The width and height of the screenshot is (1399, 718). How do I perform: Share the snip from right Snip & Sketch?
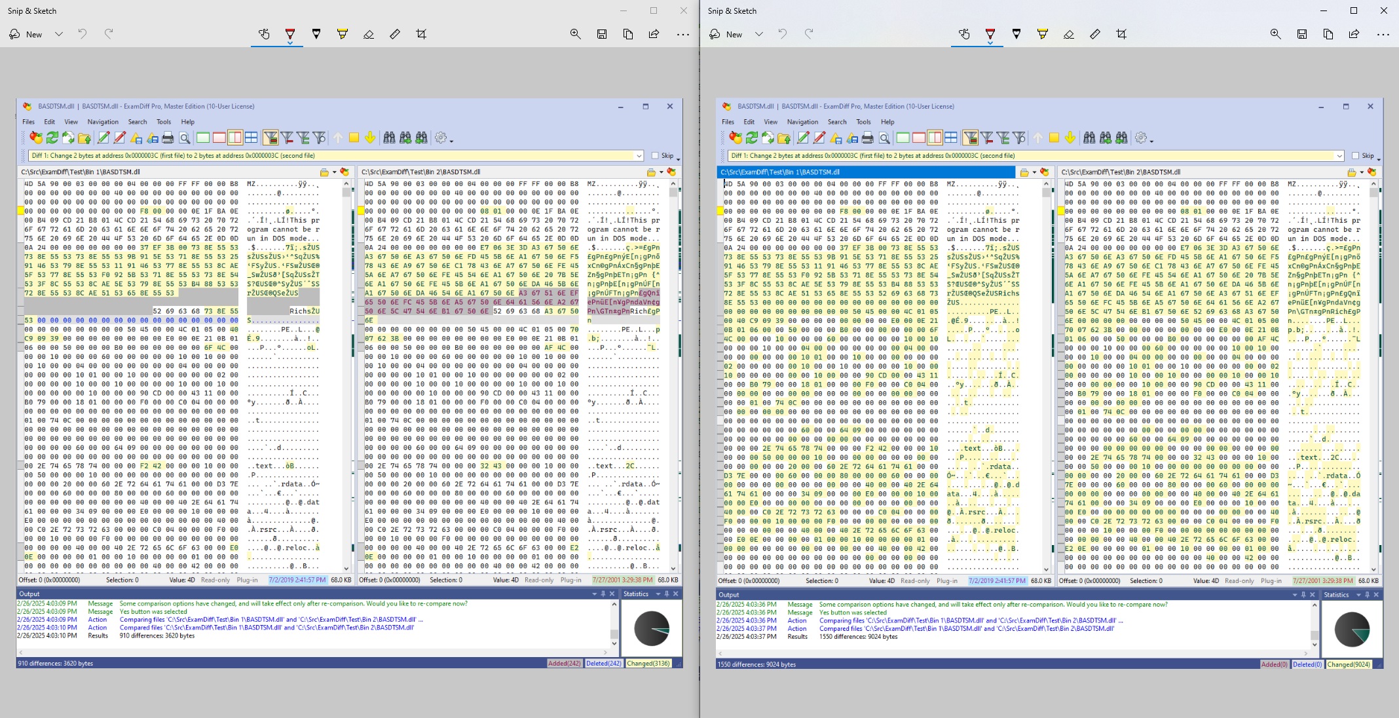[1354, 34]
